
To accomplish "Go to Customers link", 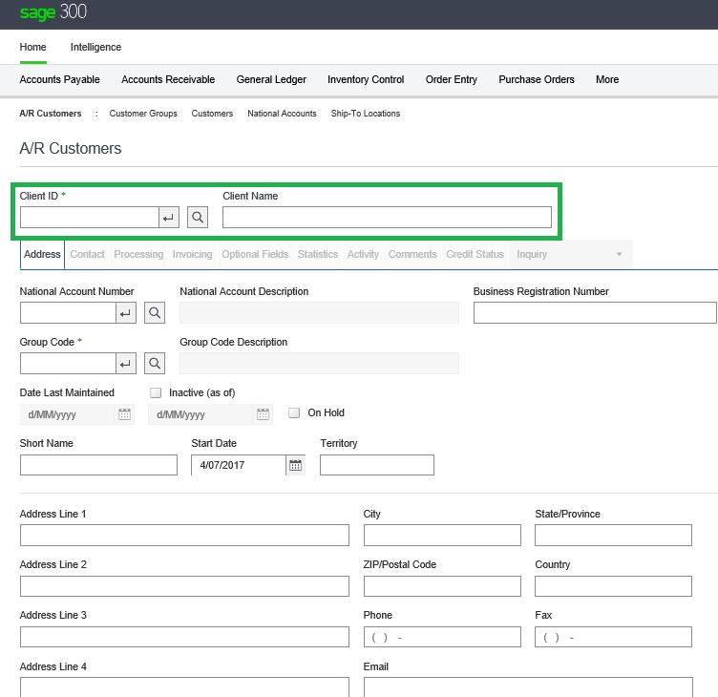I will [x=212, y=114].
